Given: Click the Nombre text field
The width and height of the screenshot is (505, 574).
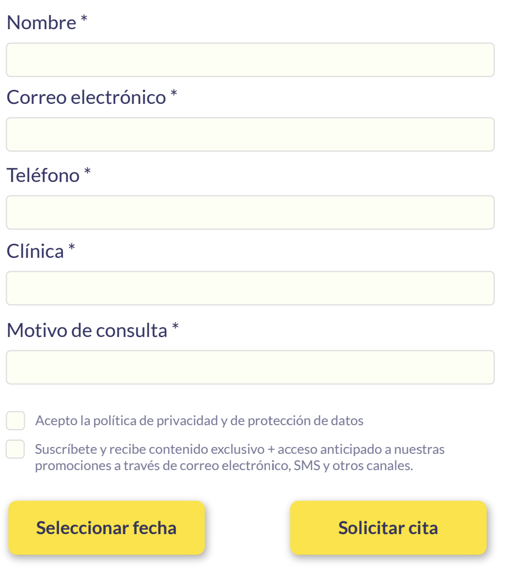Looking at the screenshot, I should pos(250,60).
